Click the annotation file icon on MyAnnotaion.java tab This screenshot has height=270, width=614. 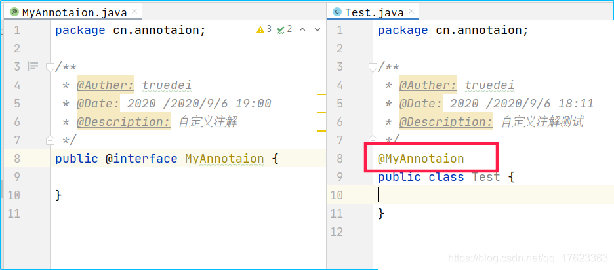click(14, 12)
